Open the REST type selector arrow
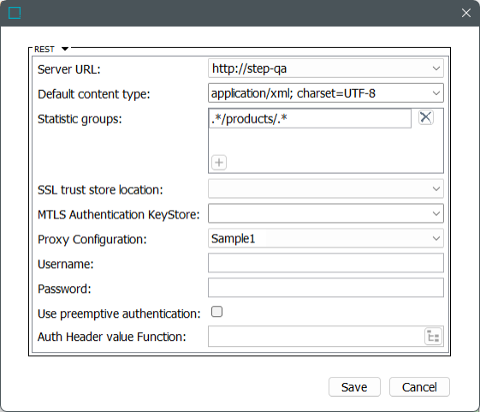The image size is (480, 412). (65, 49)
